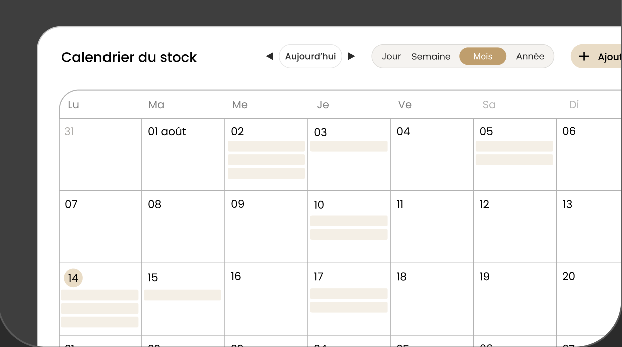Select day 10 in calendar
Screen dimensions: 622x347
(319, 205)
